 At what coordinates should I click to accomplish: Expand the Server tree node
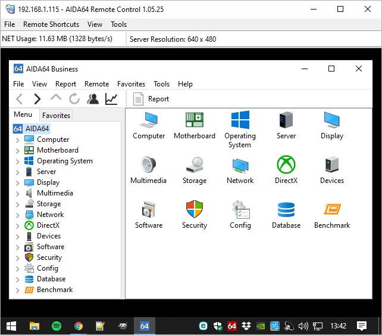point(17,172)
